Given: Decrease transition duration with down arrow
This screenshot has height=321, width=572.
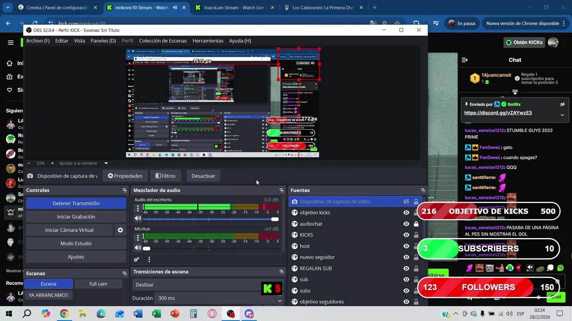Looking at the screenshot, I should 280,300.
